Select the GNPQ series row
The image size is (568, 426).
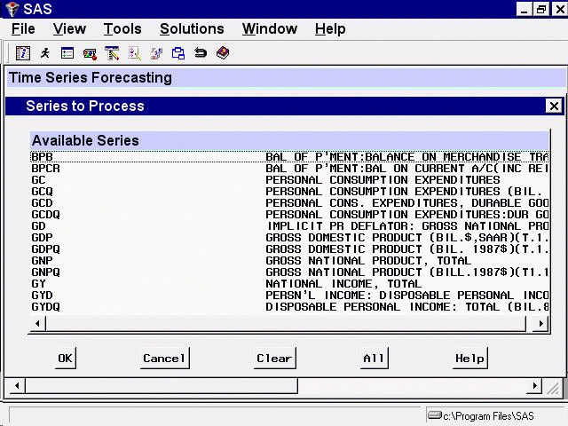point(289,272)
